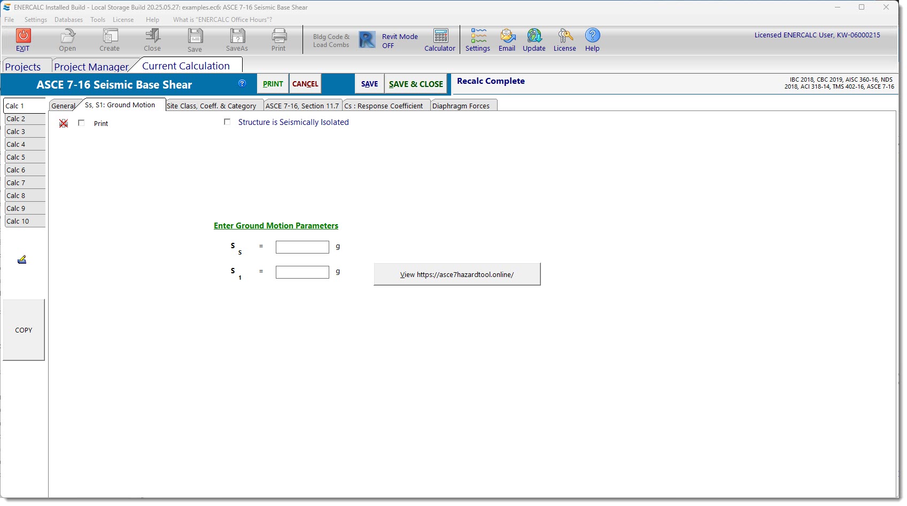
Task: Click the red EXIT power icon
Action: pyautogui.click(x=23, y=36)
